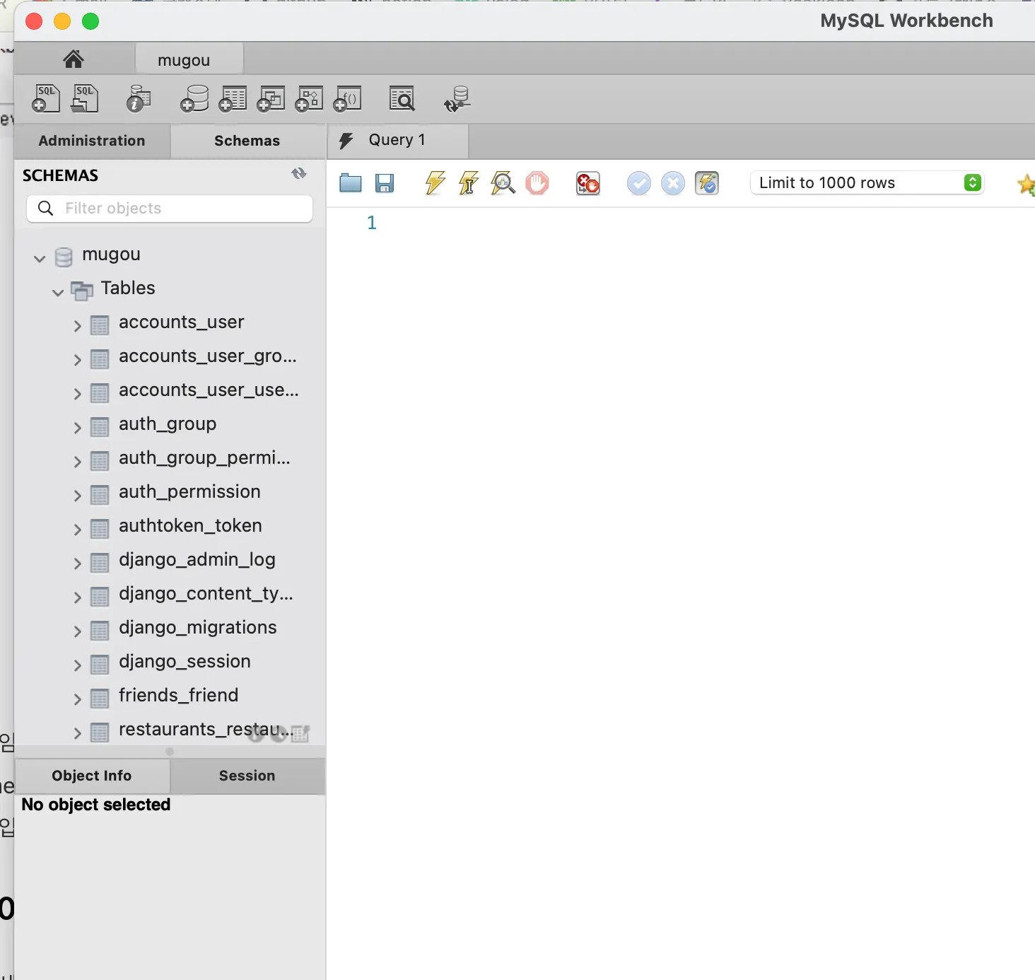
Task: Commit the transaction checkmark icon
Action: point(639,184)
